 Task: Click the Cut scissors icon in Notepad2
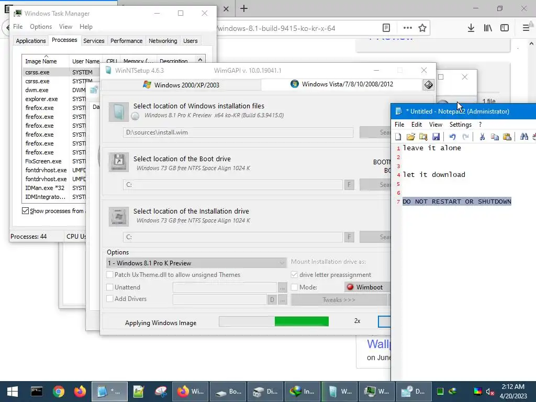coord(482,137)
